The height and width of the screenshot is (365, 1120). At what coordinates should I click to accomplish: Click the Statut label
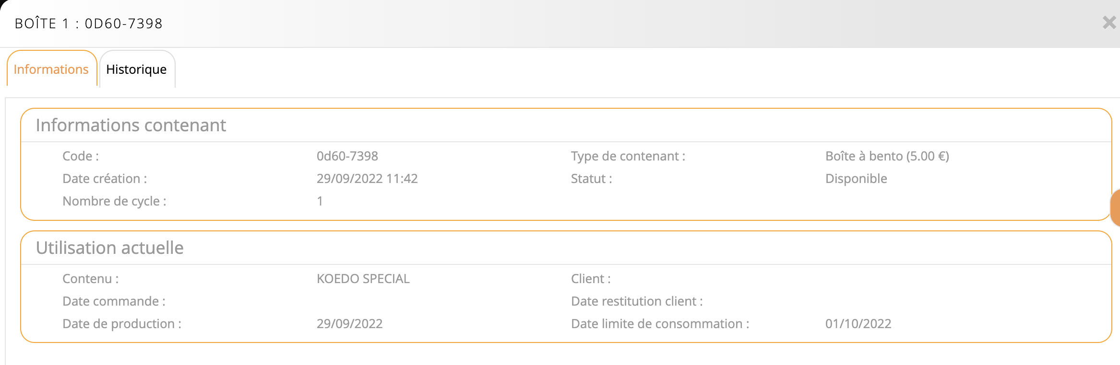[x=591, y=179]
